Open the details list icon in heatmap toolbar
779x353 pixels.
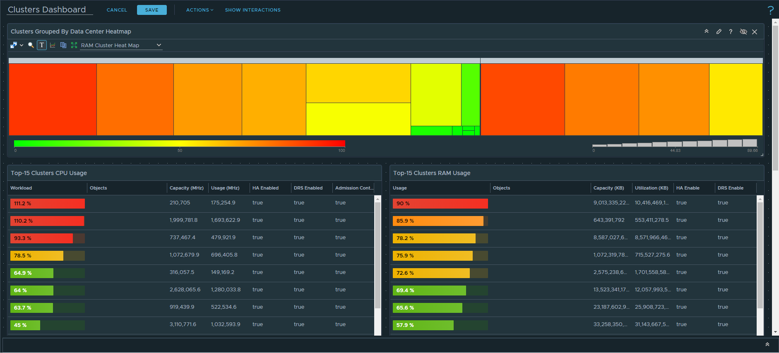pyautogui.click(x=63, y=45)
